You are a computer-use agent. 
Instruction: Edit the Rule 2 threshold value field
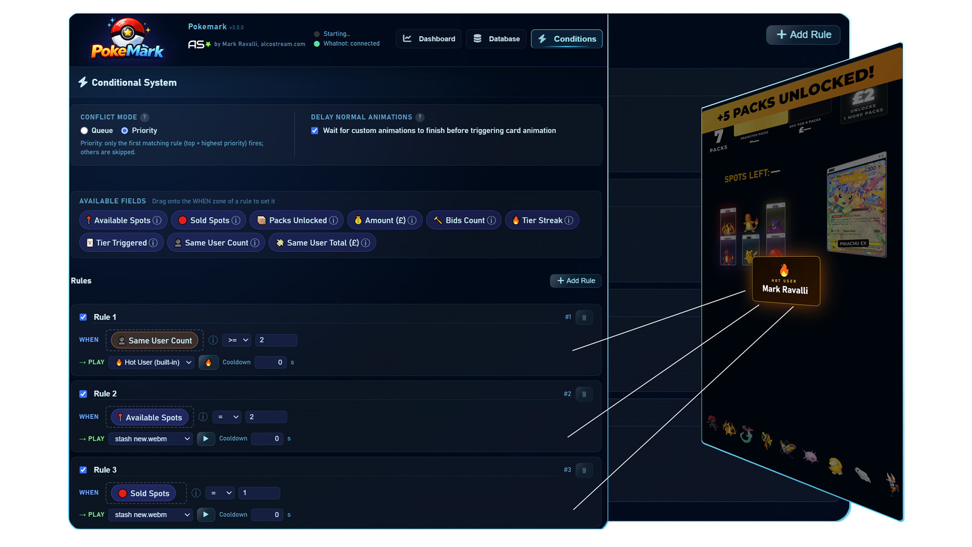click(266, 417)
